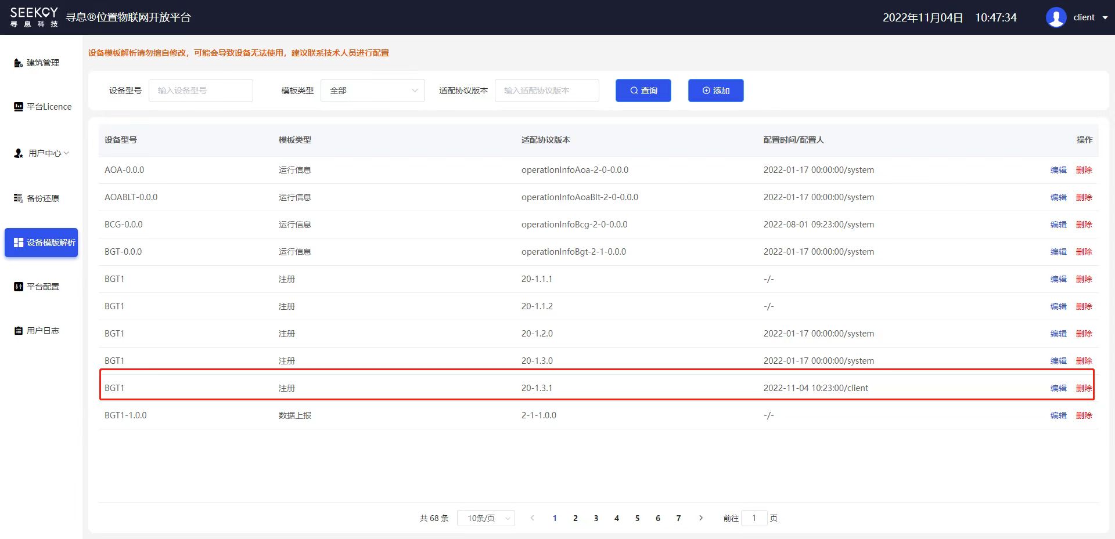Click the client user avatar icon
The image size is (1115, 539).
tap(1056, 17)
